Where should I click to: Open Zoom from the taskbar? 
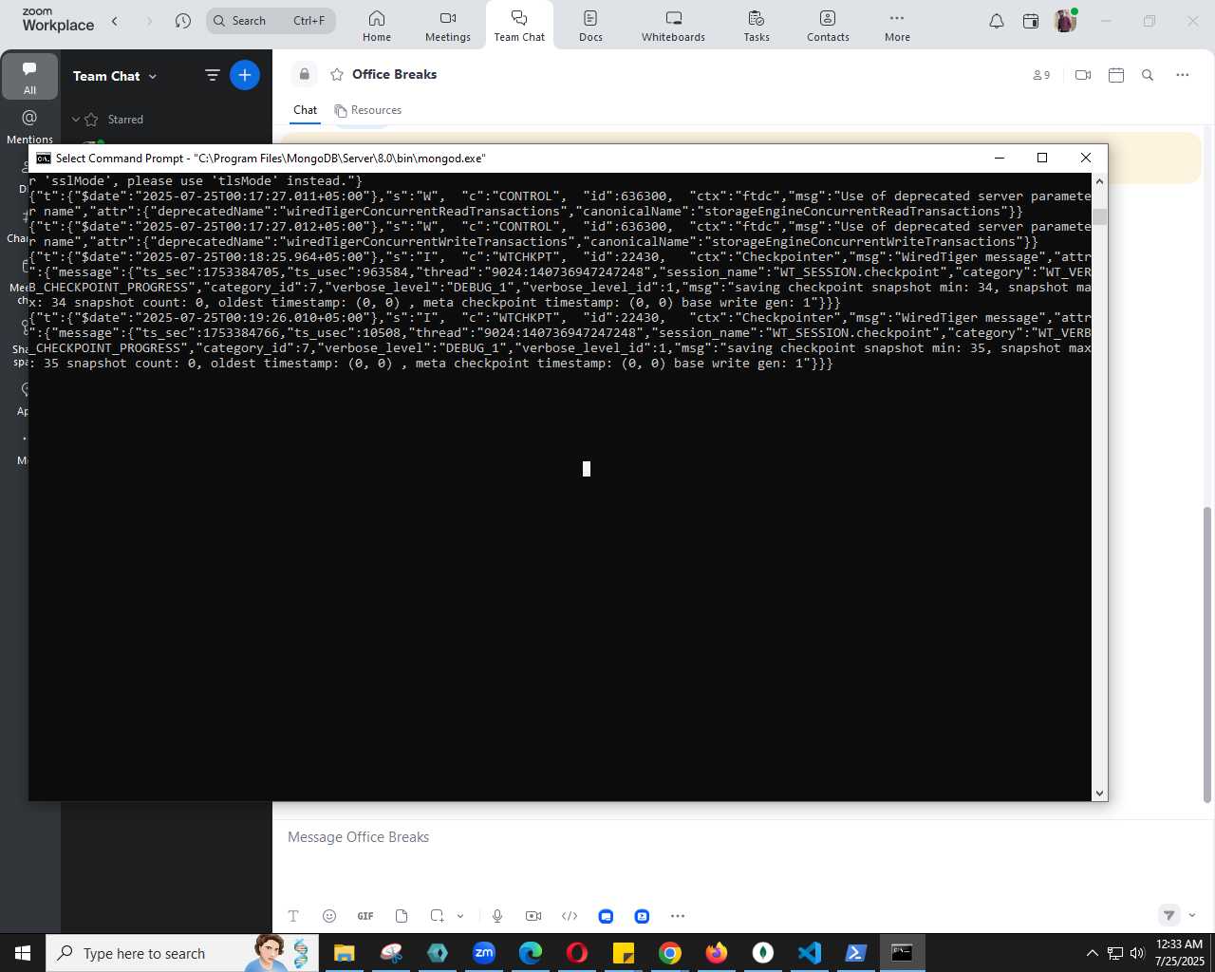tap(484, 953)
